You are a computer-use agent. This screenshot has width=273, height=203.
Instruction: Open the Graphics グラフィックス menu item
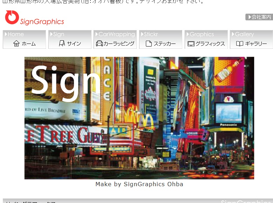pyautogui.click(x=206, y=39)
